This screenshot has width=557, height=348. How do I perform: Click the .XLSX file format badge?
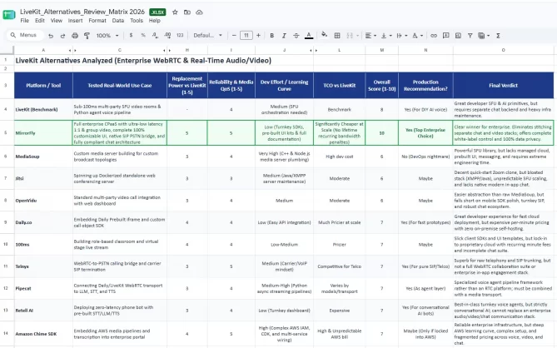157,12
